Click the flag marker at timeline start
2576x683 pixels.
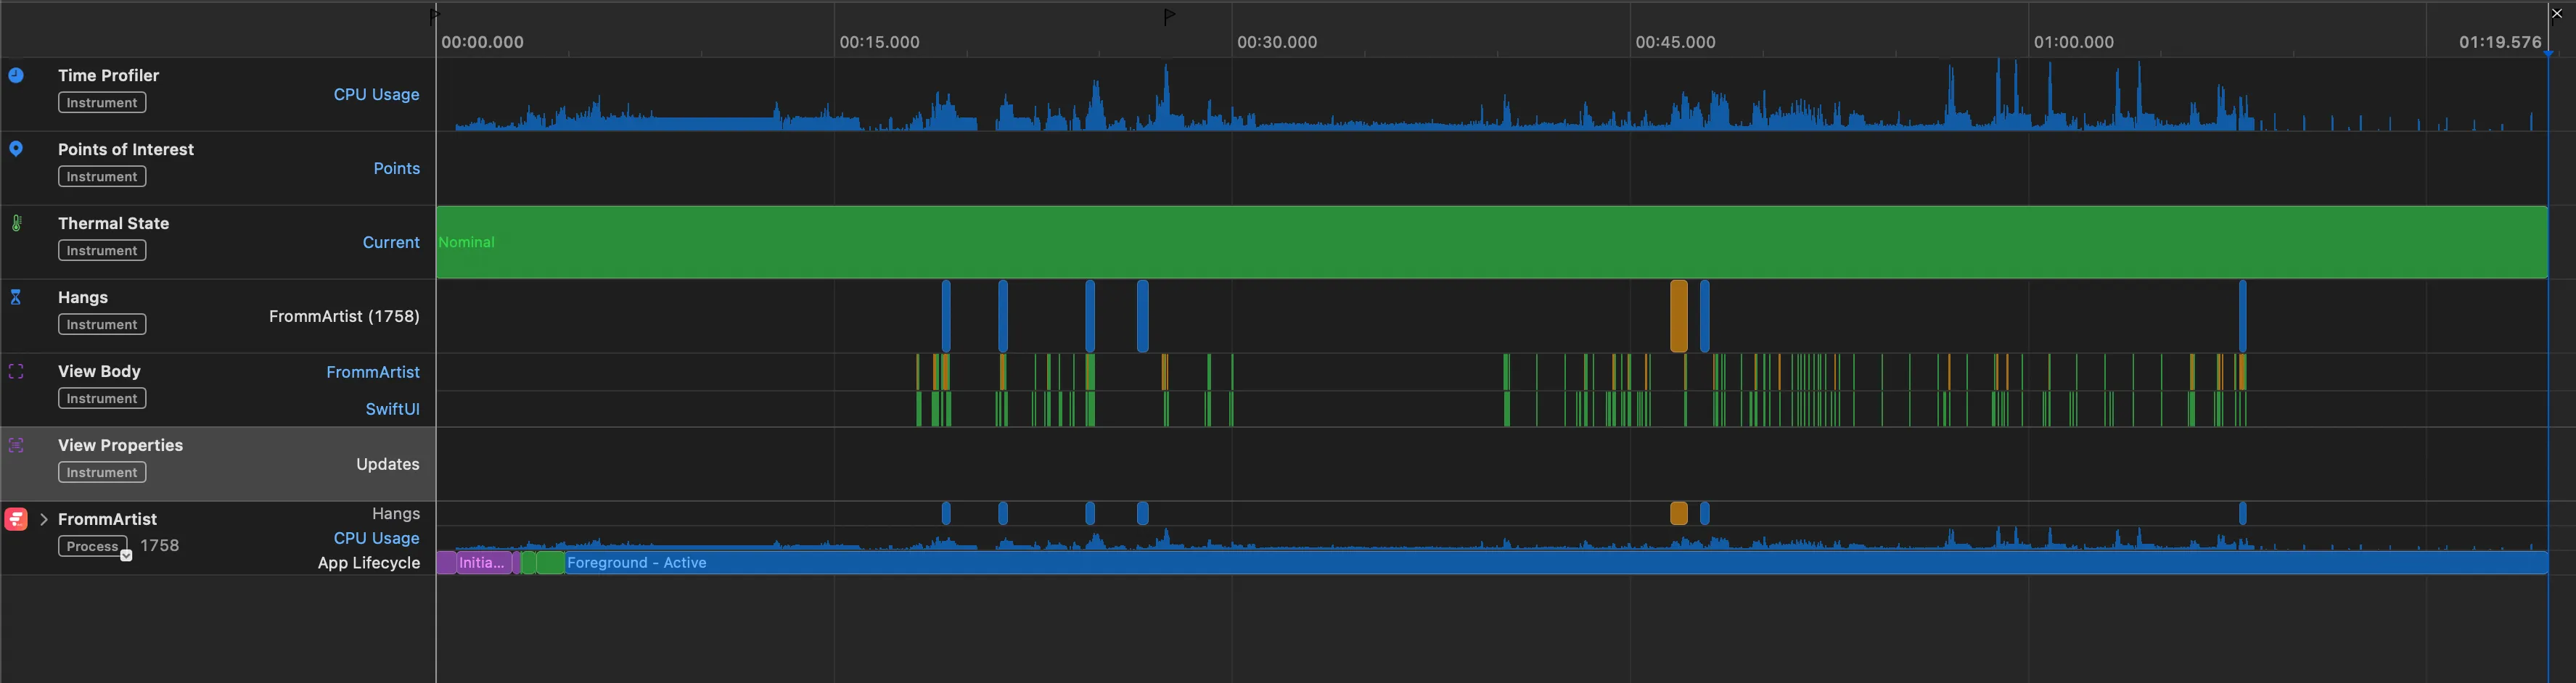[434, 17]
